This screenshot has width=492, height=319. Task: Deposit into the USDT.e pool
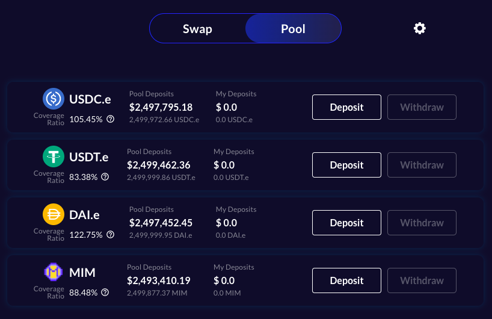(346, 165)
